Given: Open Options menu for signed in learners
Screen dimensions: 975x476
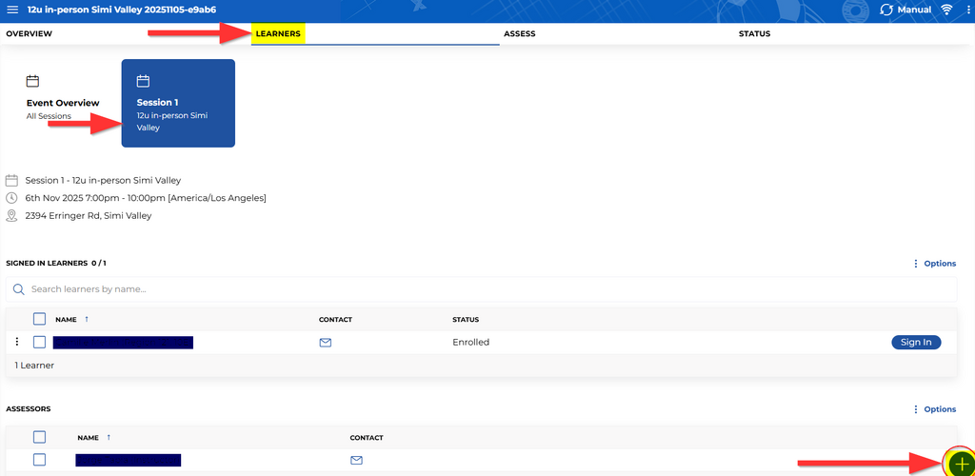Looking at the screenshot, I should pyautogui.click(x=934, y=264).
